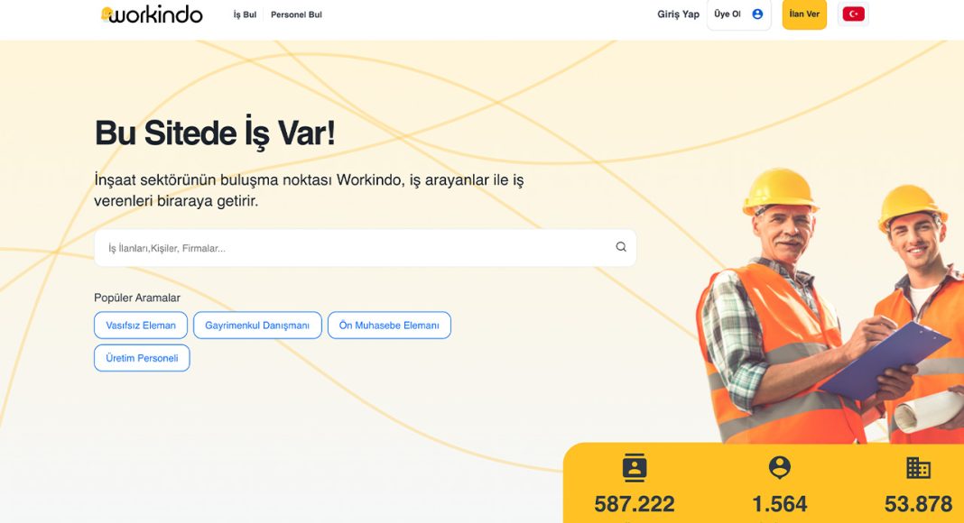Open the İş Bul menu item
964x523 pixels.
pos(245,14)
